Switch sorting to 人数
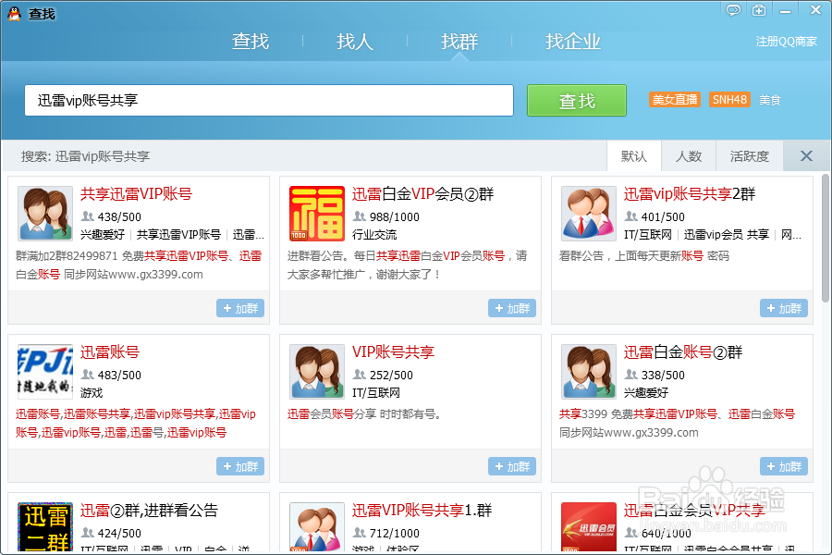 691,155
